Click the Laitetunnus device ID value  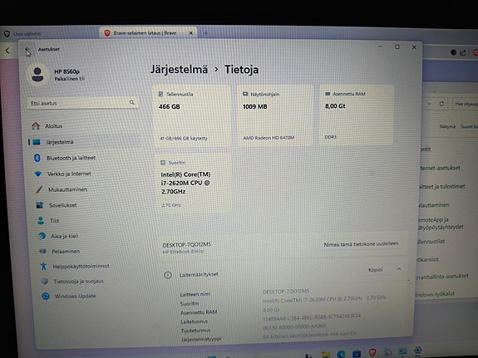(x=312, y=317)
